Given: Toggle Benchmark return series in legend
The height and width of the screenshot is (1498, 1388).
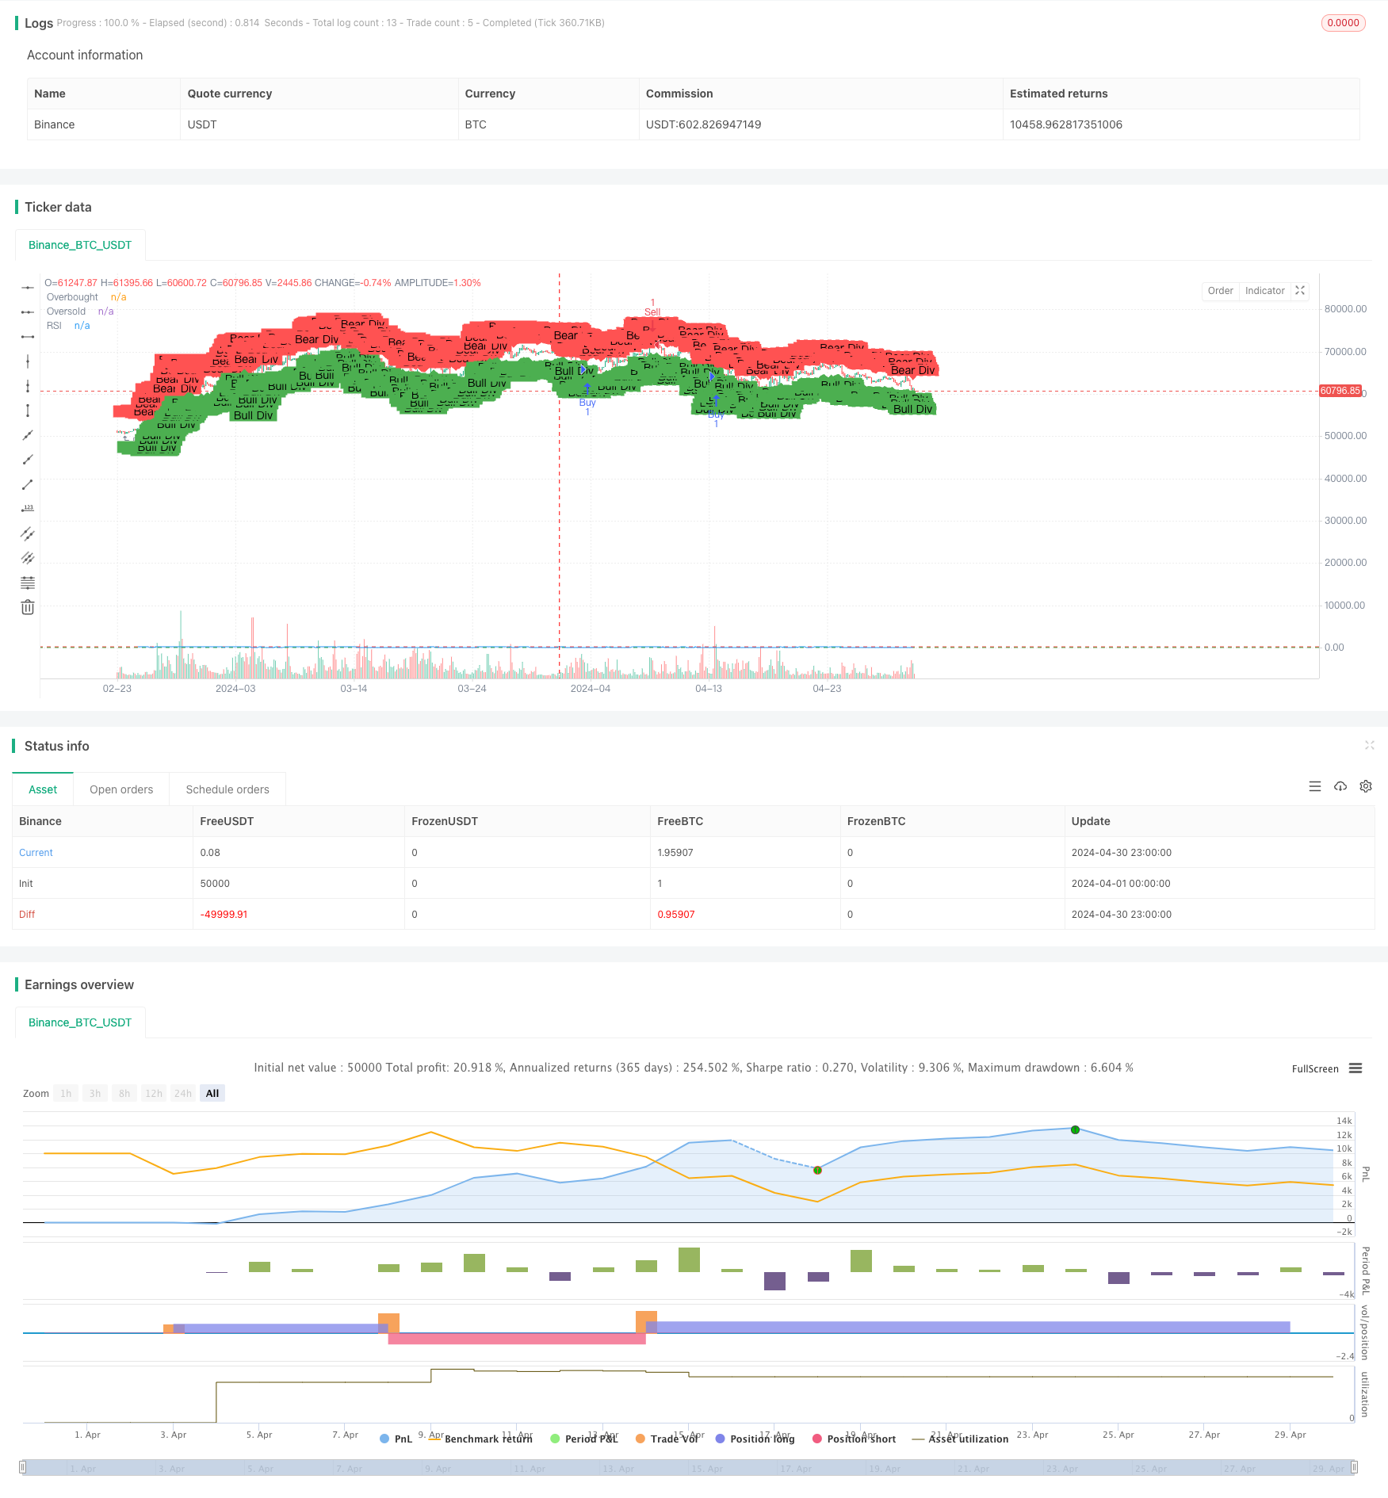Looking at the screenshot, I should tap(480, 1439).
